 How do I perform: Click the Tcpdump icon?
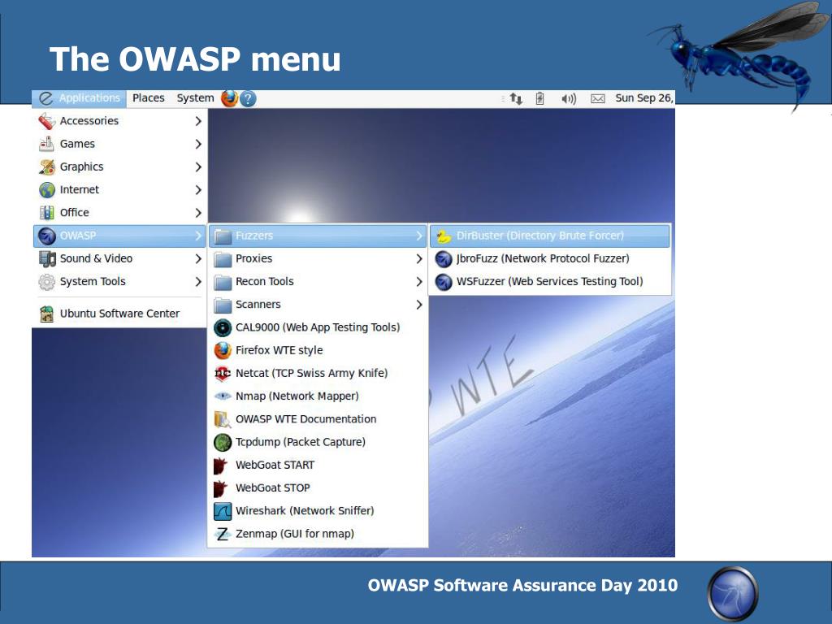[223, 442]
